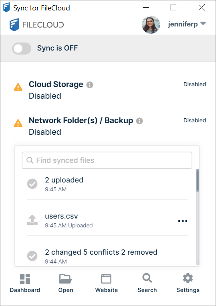Click the Open folder icon
216x306 pixels.
pos(66,279)
